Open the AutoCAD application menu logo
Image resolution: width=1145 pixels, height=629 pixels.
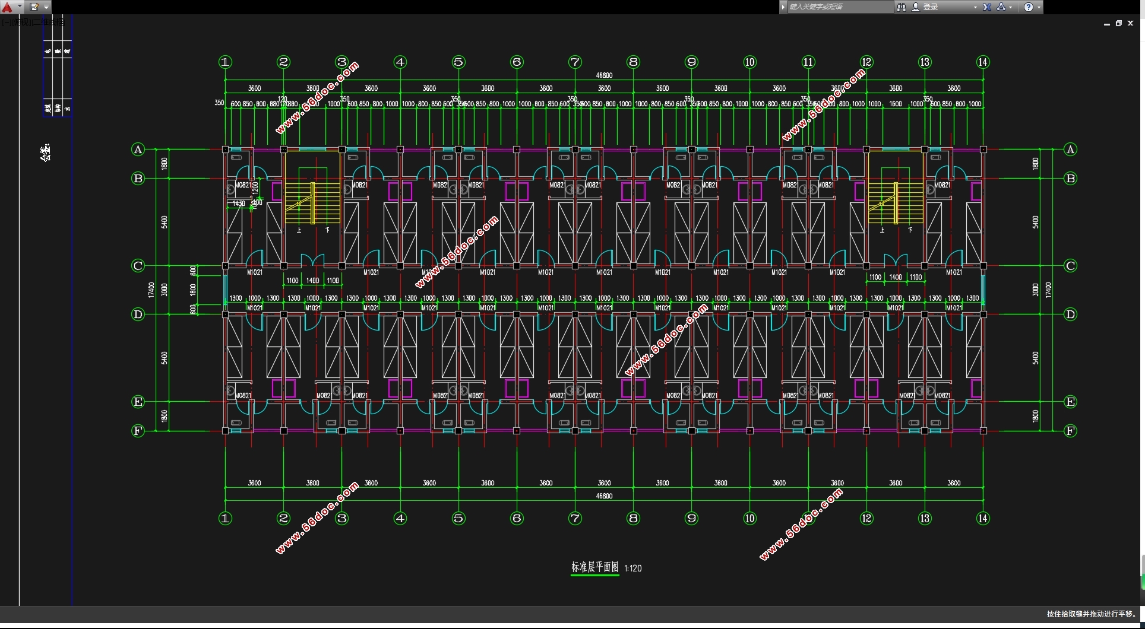tap(7, 7)
